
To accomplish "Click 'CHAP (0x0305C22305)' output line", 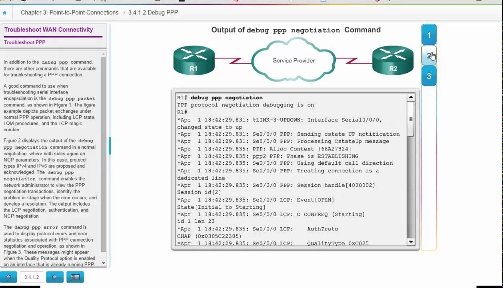I will click(210, 236).
